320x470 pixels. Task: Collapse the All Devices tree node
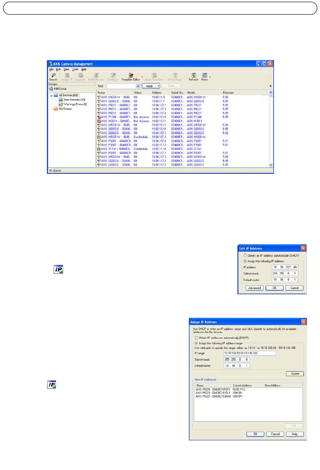51,95
